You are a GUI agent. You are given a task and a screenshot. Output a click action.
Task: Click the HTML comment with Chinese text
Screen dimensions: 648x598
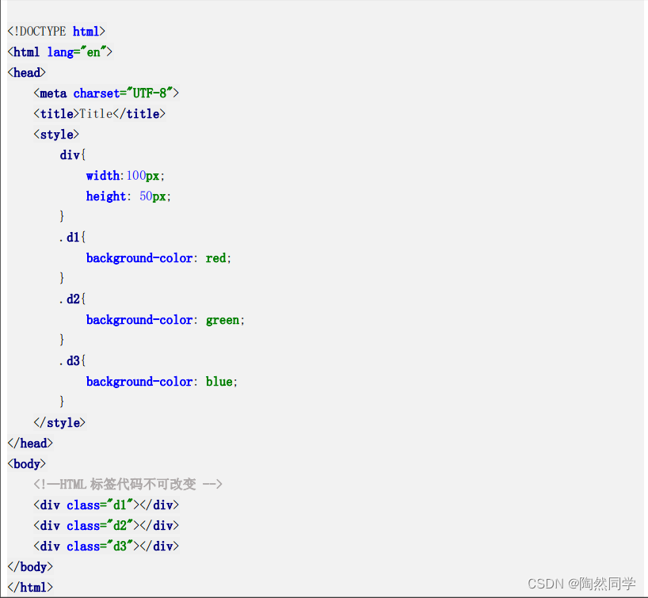pos(128,485)
